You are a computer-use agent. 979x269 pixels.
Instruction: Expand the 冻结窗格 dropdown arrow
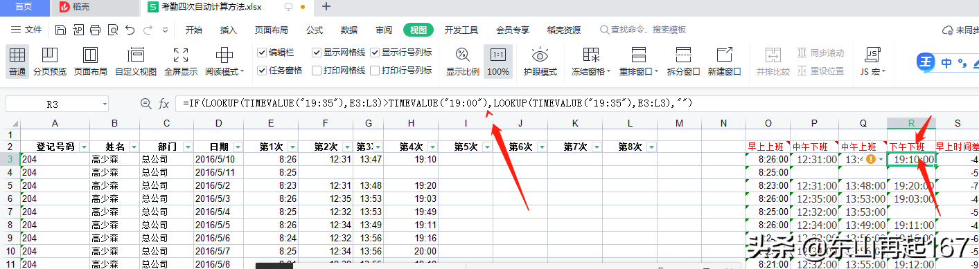(608, 72)
